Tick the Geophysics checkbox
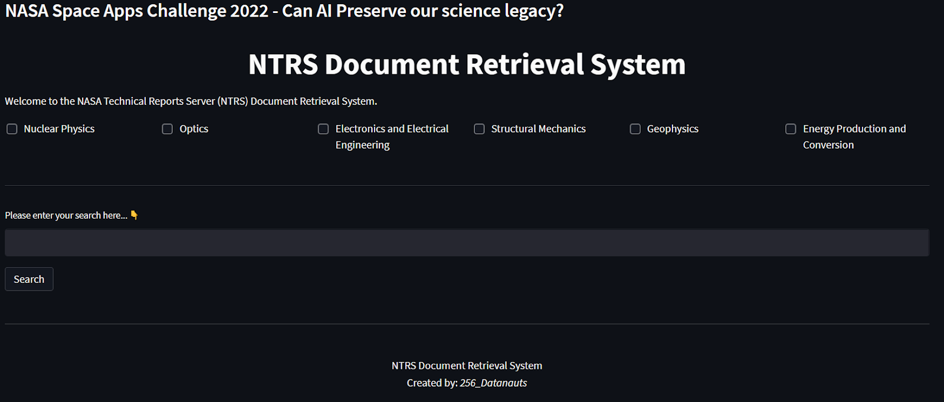 point(635,129)
